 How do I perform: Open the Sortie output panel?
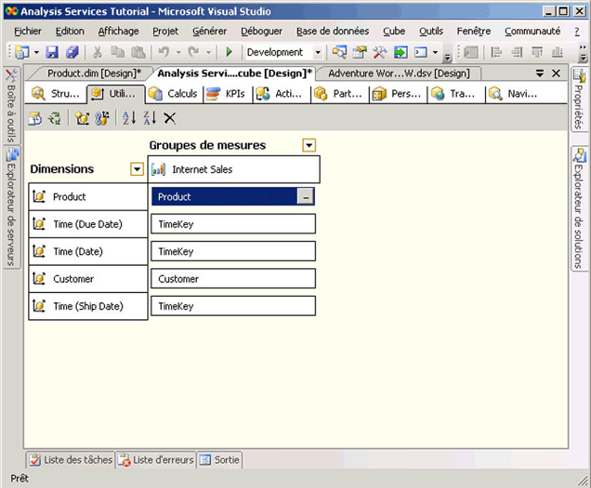tap(220, 460)
